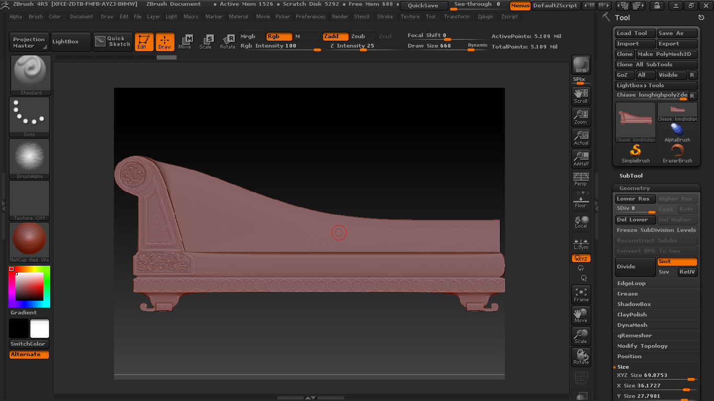Open the Zplugin menu

[x=485, y=17]
